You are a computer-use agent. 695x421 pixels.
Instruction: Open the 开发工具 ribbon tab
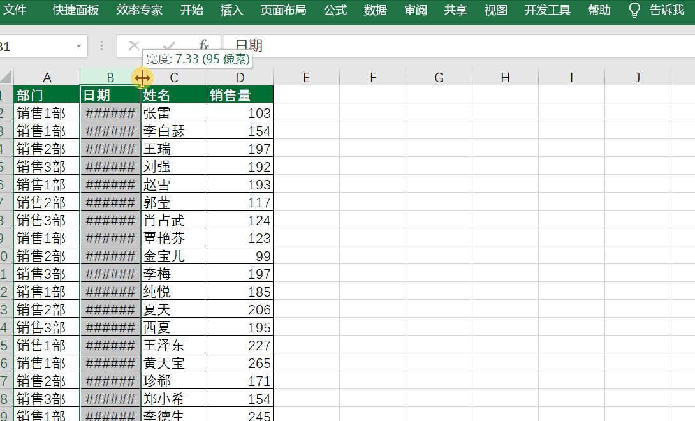point(546,10)
